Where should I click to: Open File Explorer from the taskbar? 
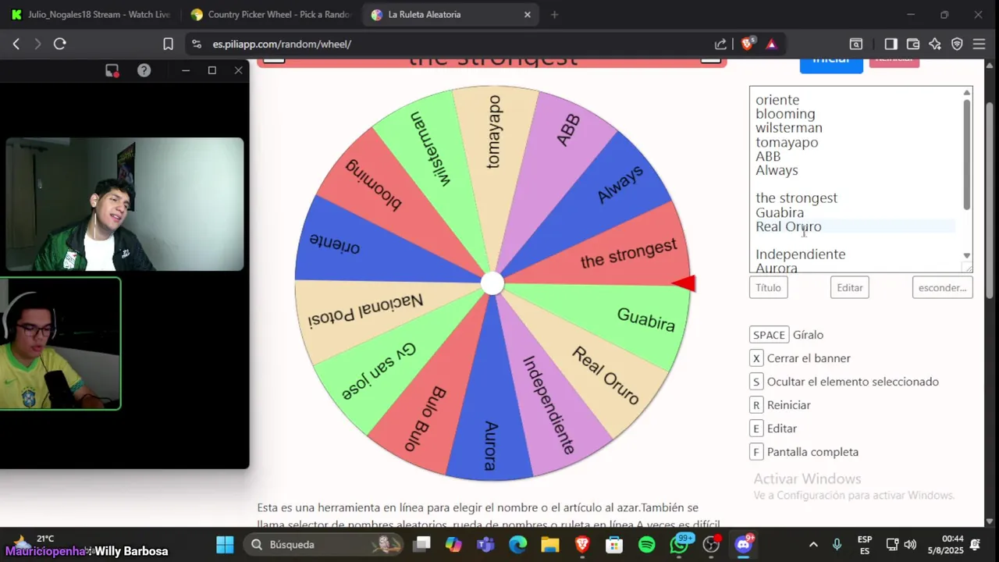click(550, 544)
